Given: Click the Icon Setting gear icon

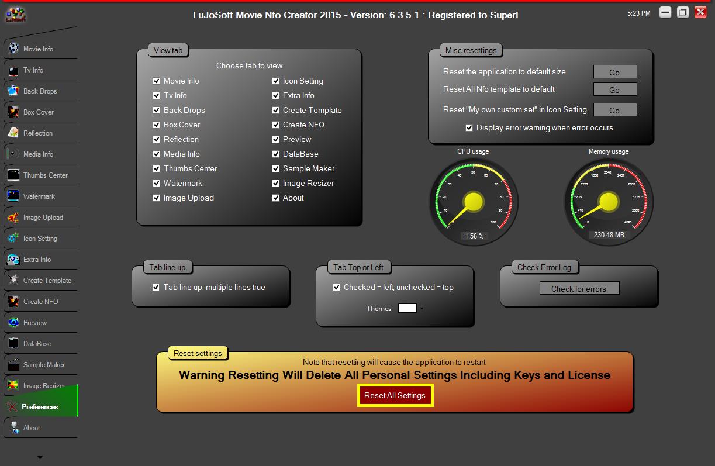Looking at the screenshot, I should (x=13, y=238).
